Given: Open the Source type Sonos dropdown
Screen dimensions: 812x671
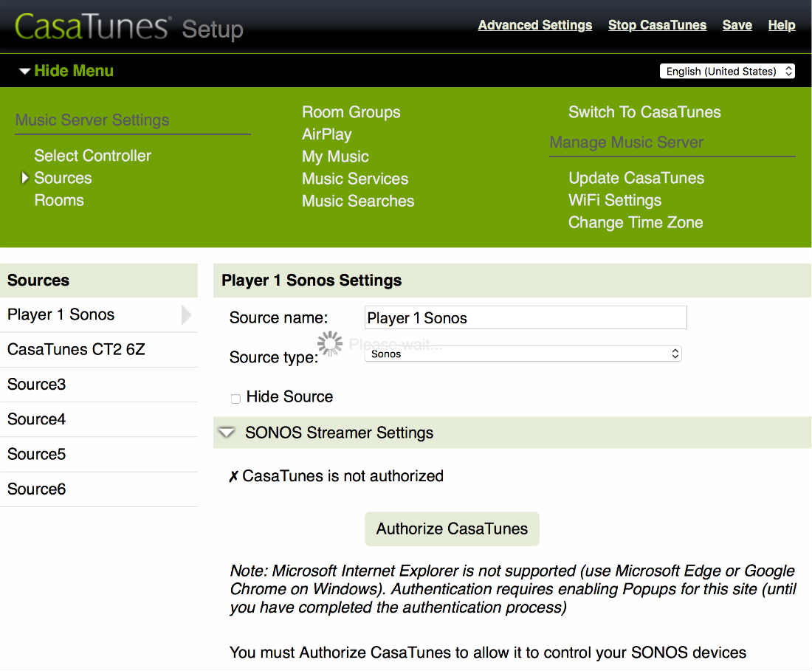Looking at the screenshot, I should [523, 354].
